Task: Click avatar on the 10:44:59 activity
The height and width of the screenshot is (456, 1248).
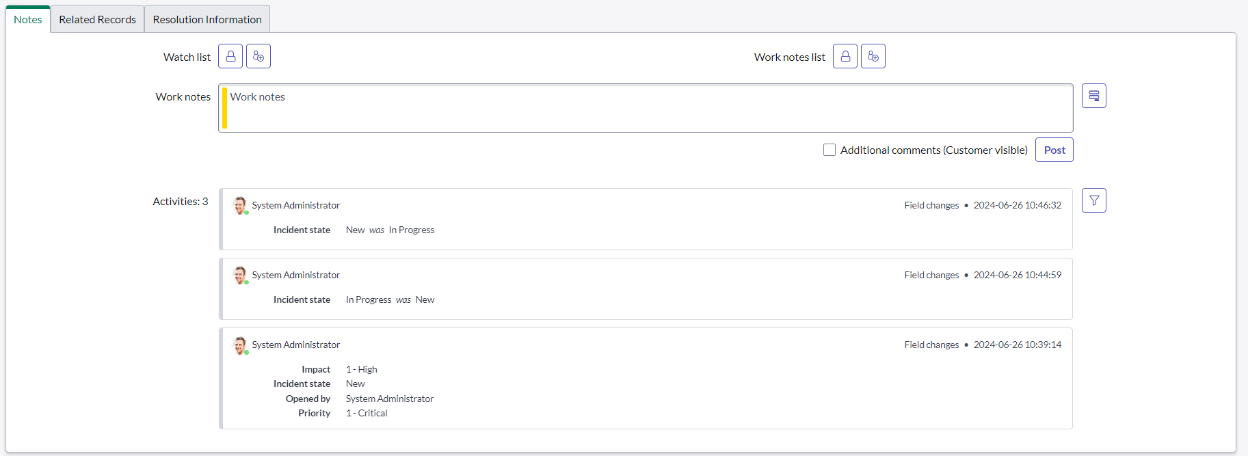Action: tap(239, 275)
